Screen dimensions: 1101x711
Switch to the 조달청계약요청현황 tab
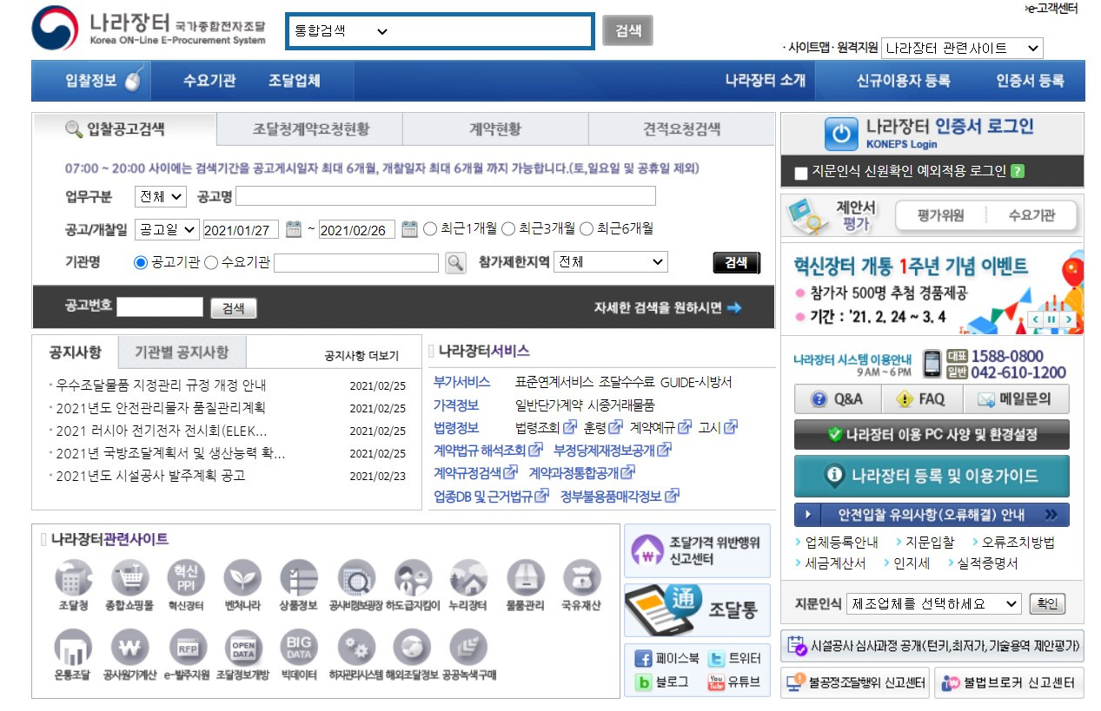point(310,128)
